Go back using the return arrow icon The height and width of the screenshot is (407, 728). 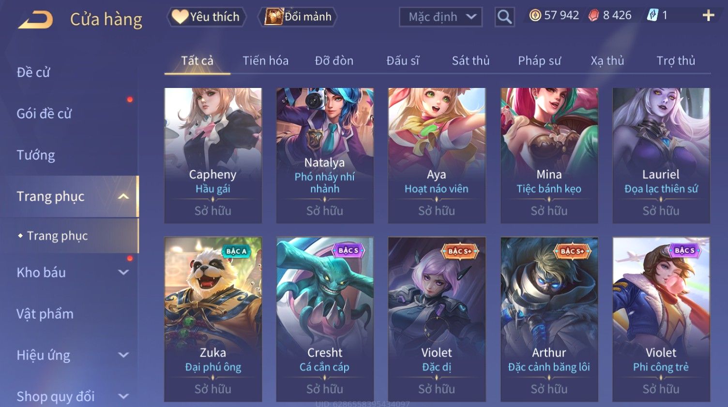pyautogui.click(x=36, y=20)
